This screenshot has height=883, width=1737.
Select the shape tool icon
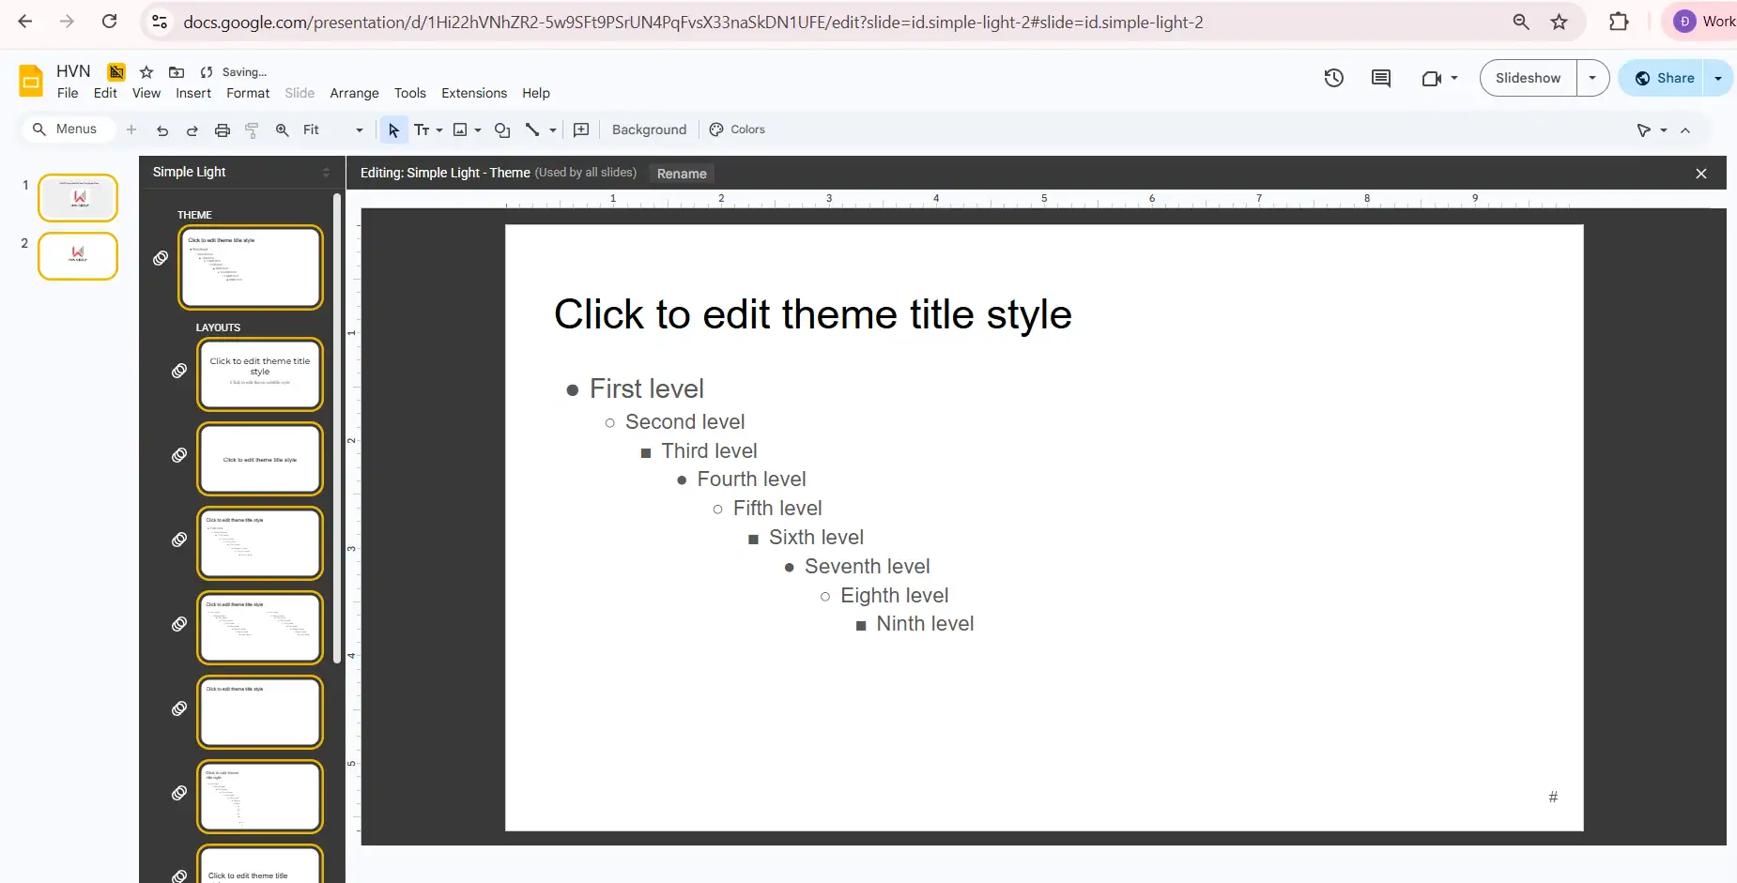502,130
